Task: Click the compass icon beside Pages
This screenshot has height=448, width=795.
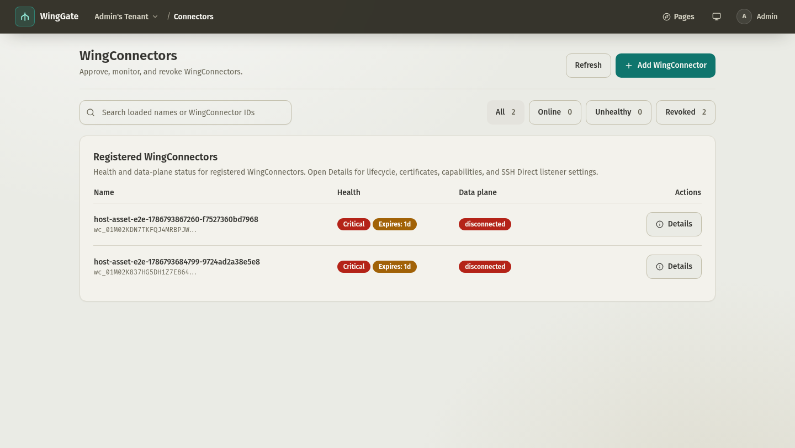Action: 666,17
